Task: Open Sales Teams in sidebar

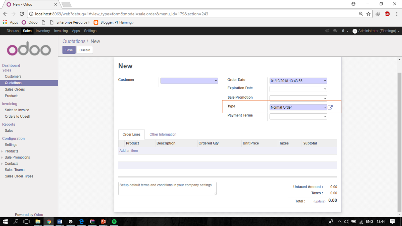Action: pyautogui.click(x=15, y=170)
